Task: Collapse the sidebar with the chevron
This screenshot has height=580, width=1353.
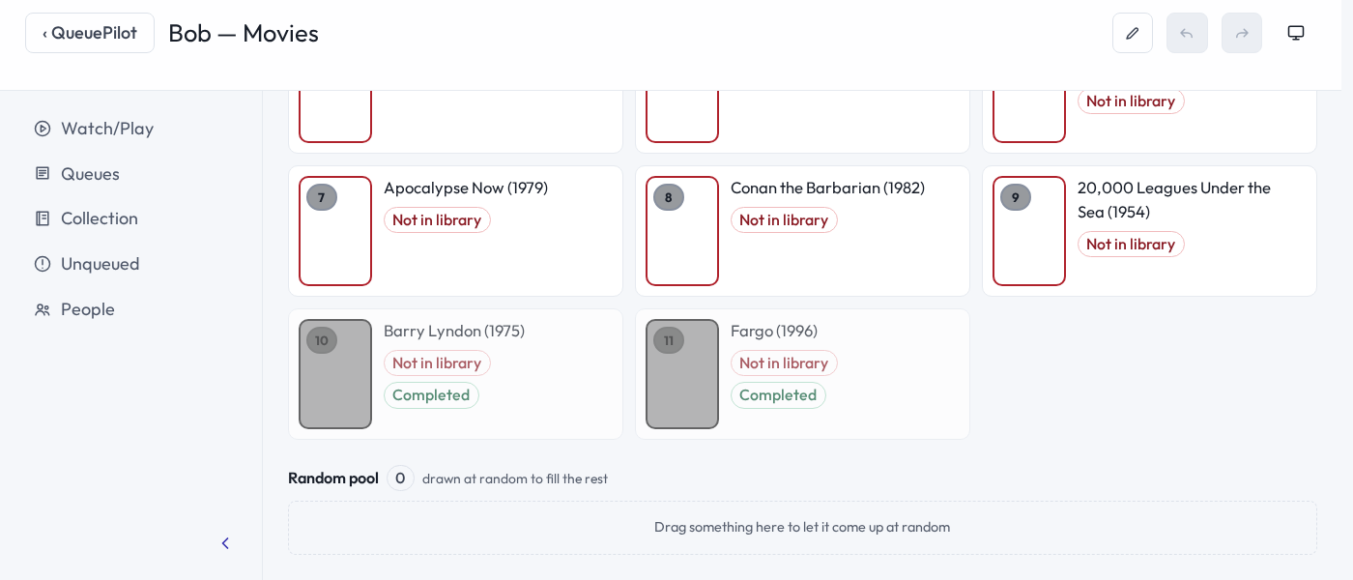Action: click(225, 543)
